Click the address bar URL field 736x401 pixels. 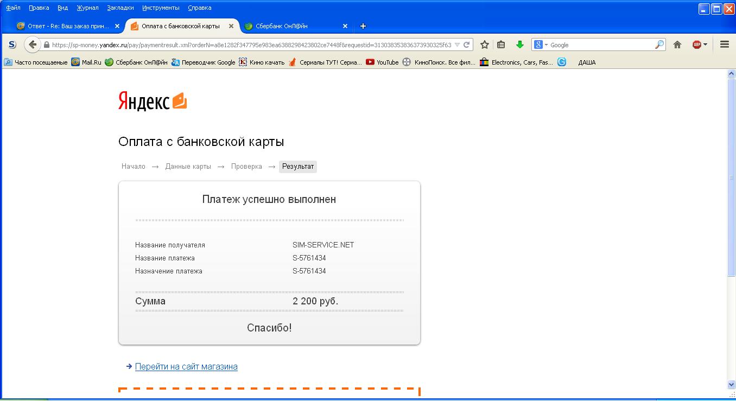point(251,45)
